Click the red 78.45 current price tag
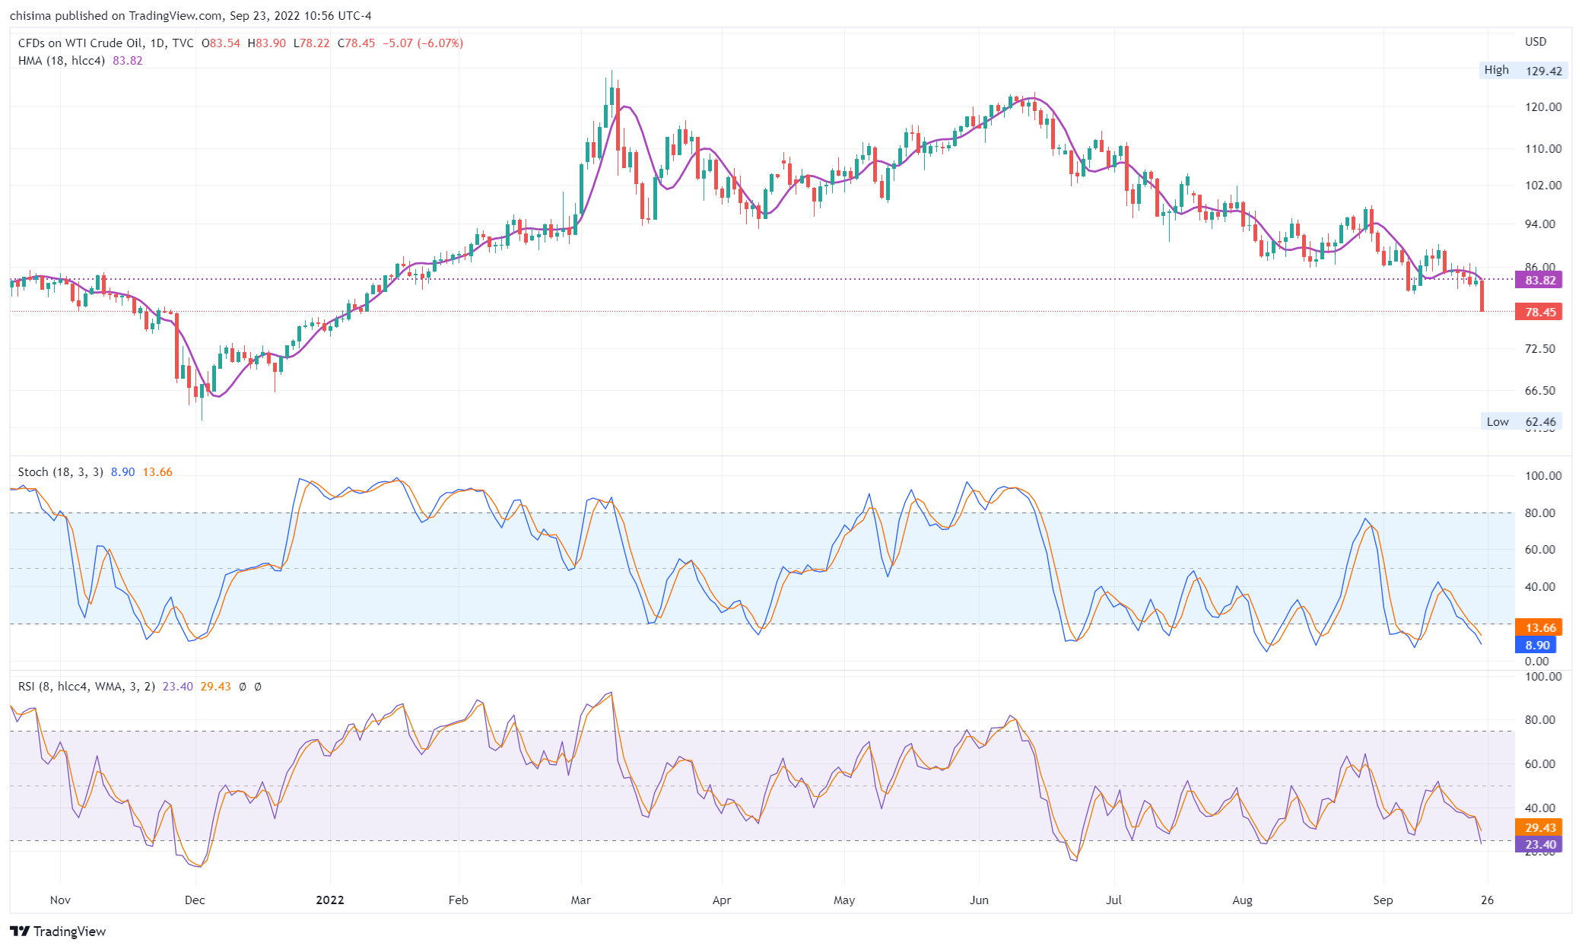1582x949 pixels. click(x=1539, y=312)
